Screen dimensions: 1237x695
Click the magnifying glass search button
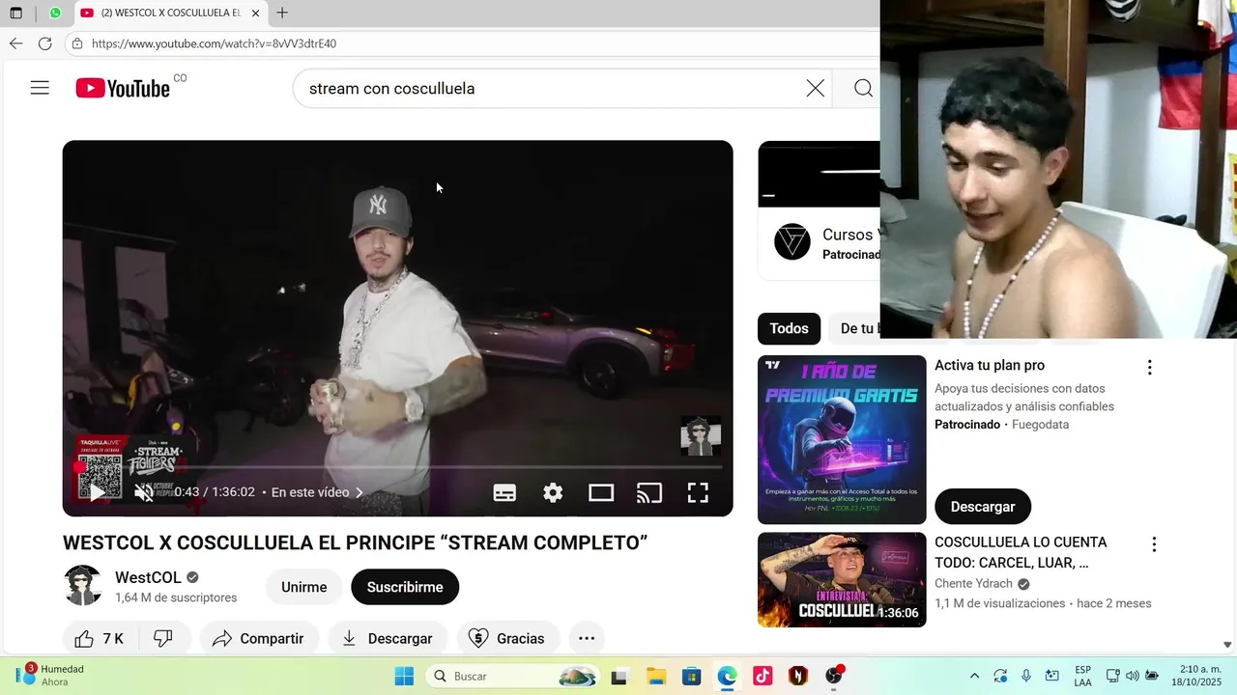click(863, 88)
